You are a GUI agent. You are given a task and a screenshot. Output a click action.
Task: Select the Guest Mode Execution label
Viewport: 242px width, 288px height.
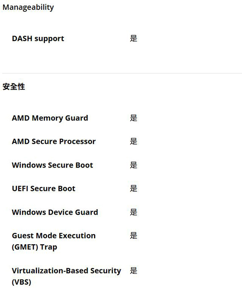pos(53,236)
